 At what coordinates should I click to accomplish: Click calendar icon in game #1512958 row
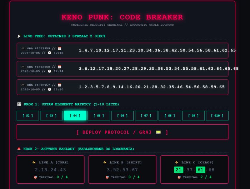pos(60,67)
